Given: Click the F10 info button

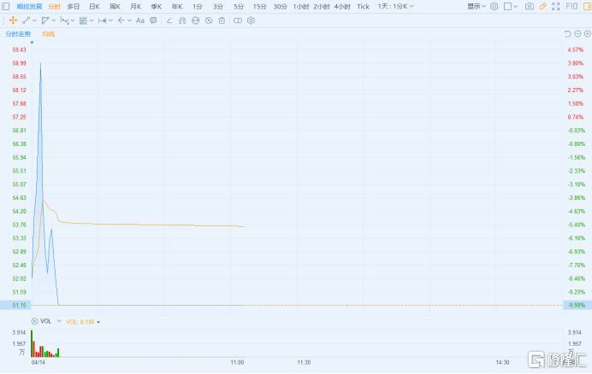Looking at the screenshot, I should pos(571,7).
